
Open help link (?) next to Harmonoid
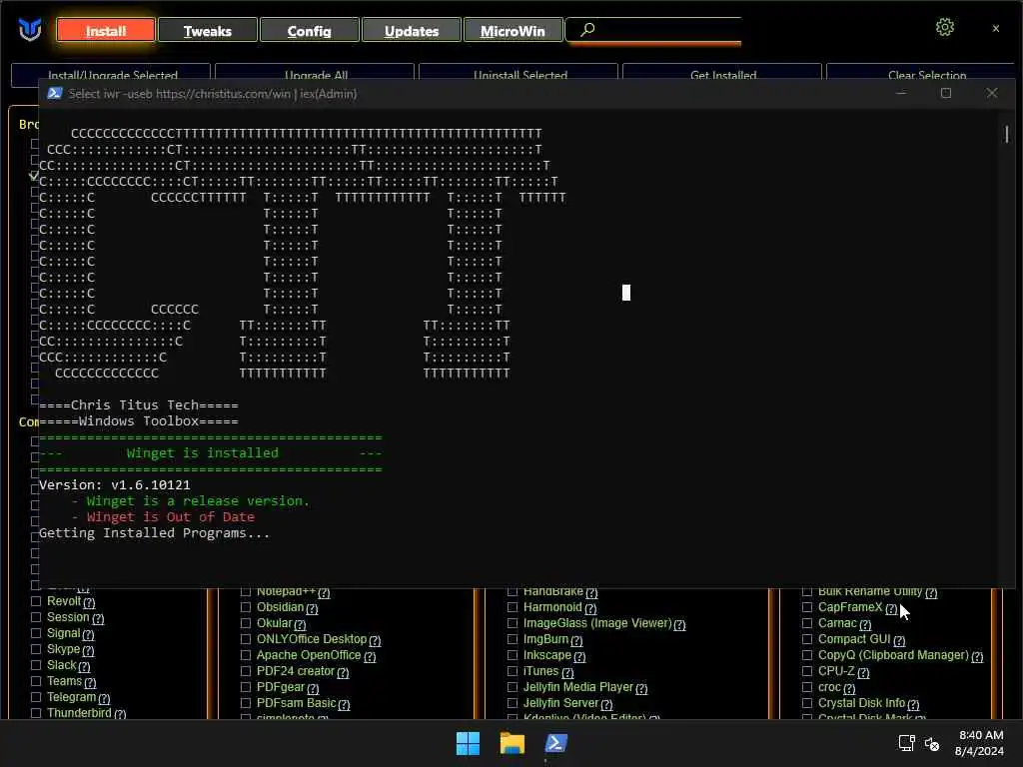pos(590,608)
